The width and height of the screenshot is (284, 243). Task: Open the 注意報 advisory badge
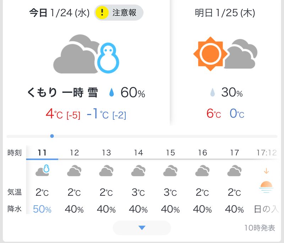point(119,13)
